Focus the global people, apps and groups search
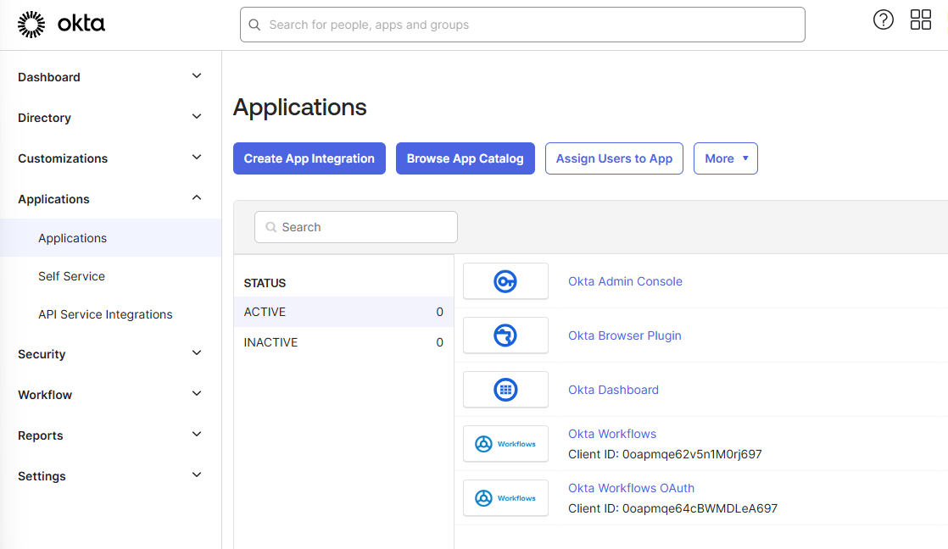This screenshot has width=948, height=549. (522, 25)
